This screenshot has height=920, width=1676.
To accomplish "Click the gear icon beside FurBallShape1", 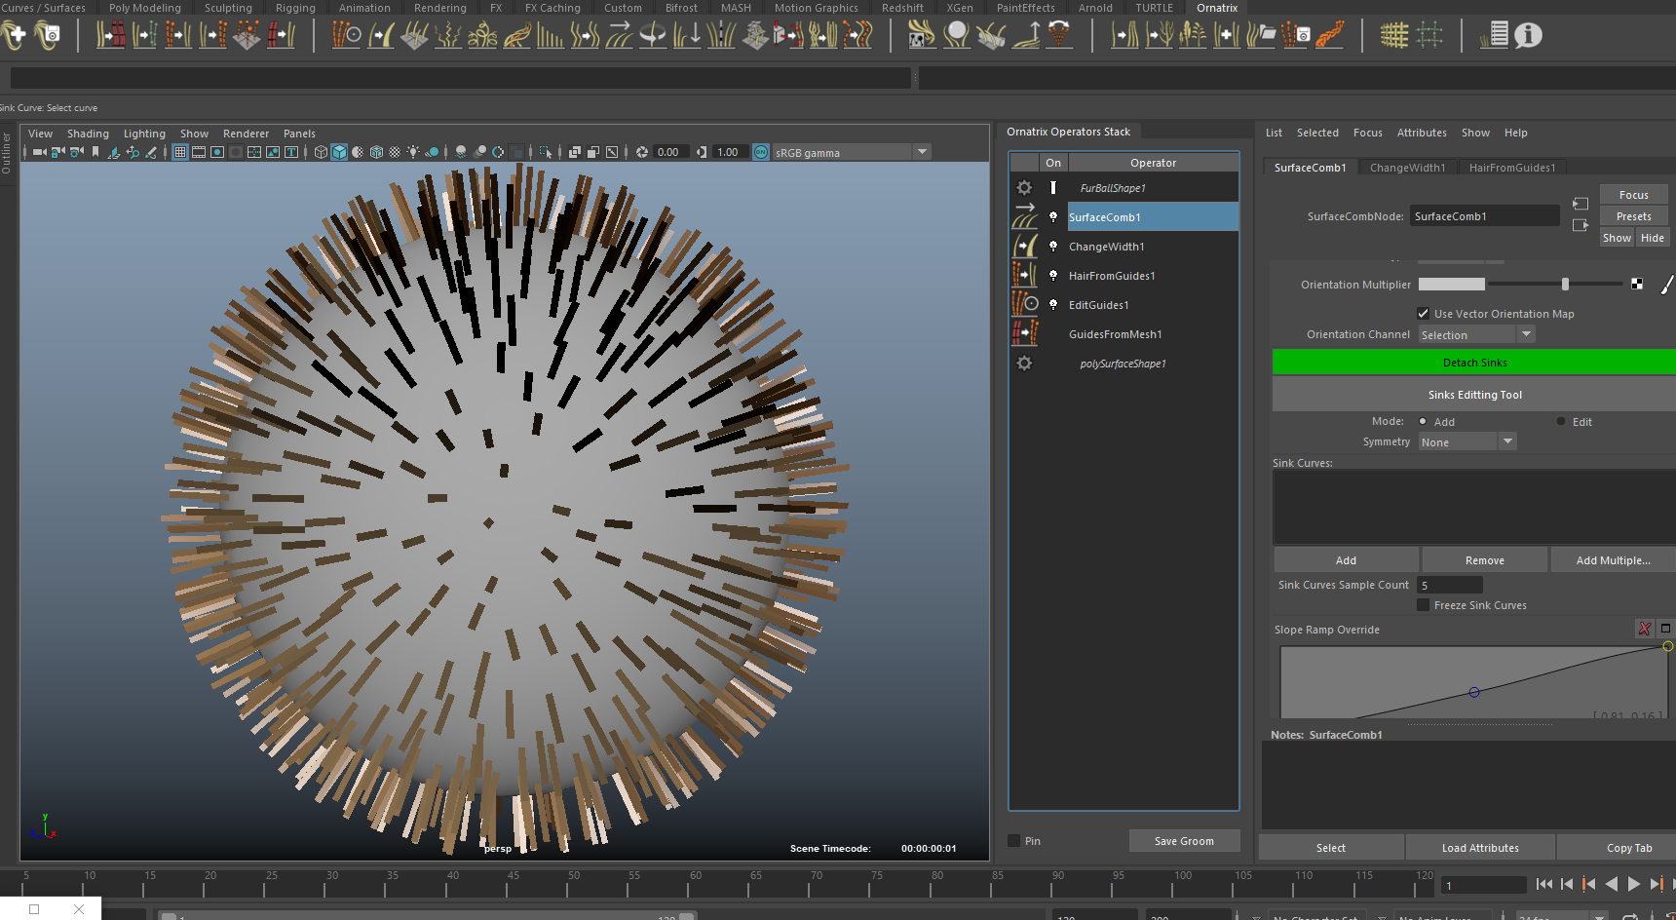I will point(1024,188).
